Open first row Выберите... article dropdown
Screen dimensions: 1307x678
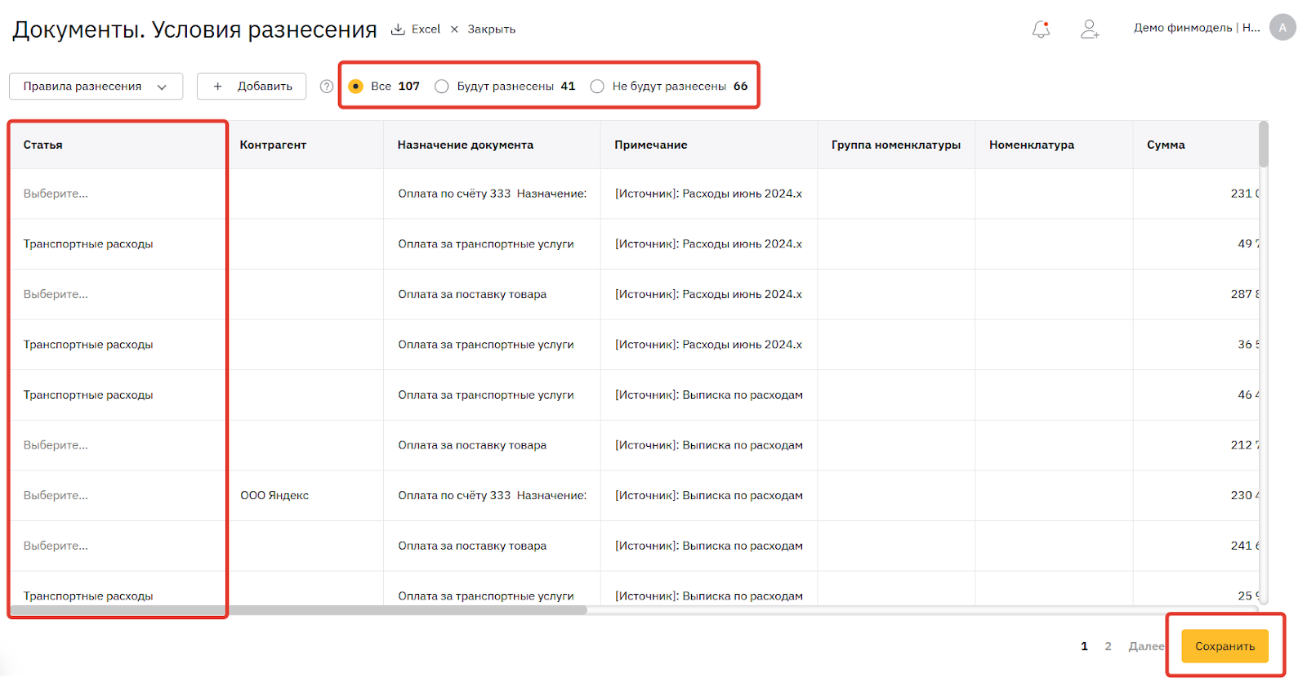(x=56, y=194)
